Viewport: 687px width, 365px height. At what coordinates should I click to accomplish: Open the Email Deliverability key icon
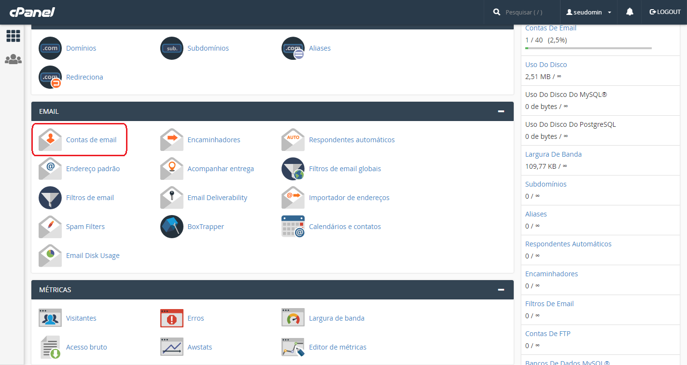(172, 198)
